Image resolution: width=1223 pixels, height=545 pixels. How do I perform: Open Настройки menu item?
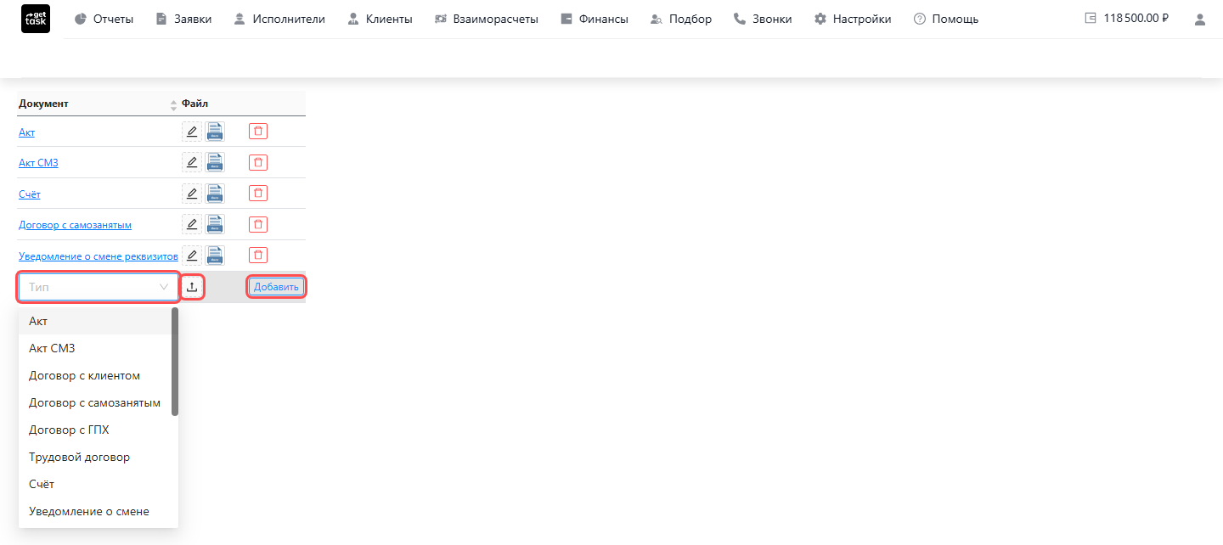(853, 19)
